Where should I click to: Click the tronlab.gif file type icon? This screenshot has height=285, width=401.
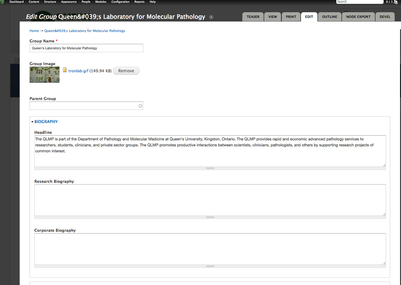pos(65,70)
